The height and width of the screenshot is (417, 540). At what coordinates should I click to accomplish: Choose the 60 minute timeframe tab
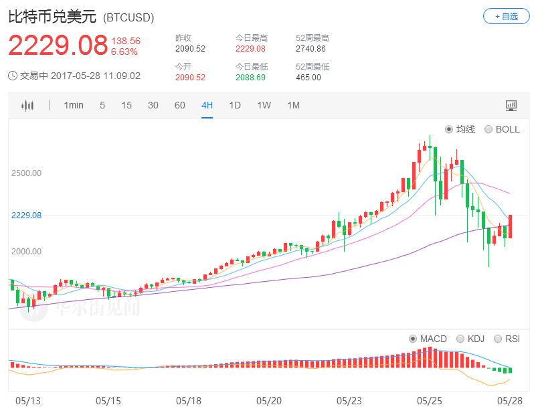[x=180, y=105]
